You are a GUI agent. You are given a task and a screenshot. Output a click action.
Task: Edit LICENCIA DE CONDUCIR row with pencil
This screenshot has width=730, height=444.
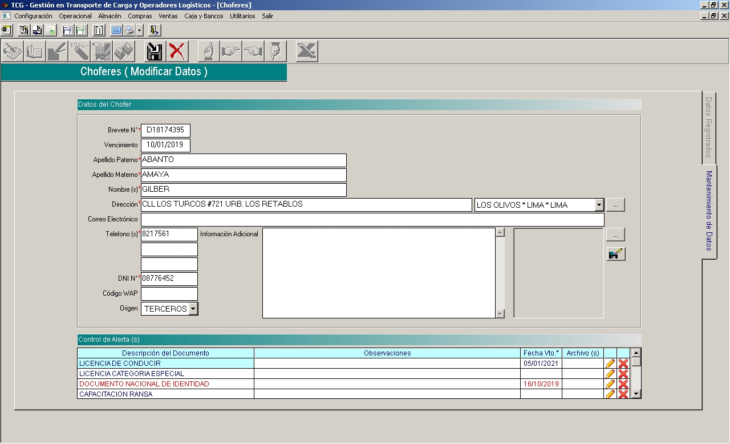click(x=610, y=364)
